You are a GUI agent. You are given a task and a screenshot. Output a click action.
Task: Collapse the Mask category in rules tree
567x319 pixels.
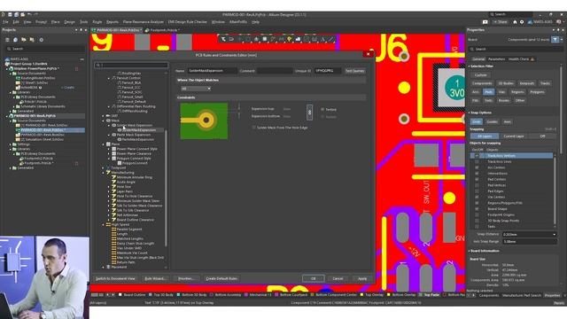(104, 121)
